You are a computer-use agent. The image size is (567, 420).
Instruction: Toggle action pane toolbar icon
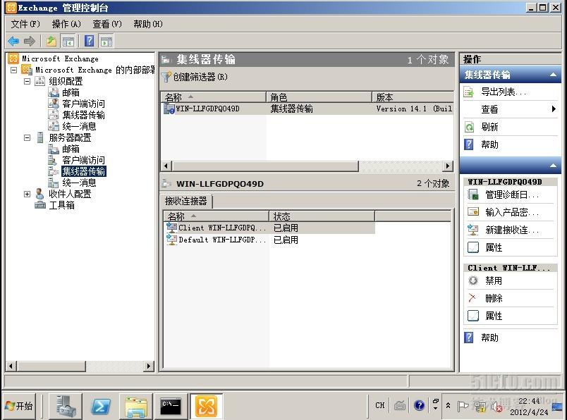tap(106, 41)
